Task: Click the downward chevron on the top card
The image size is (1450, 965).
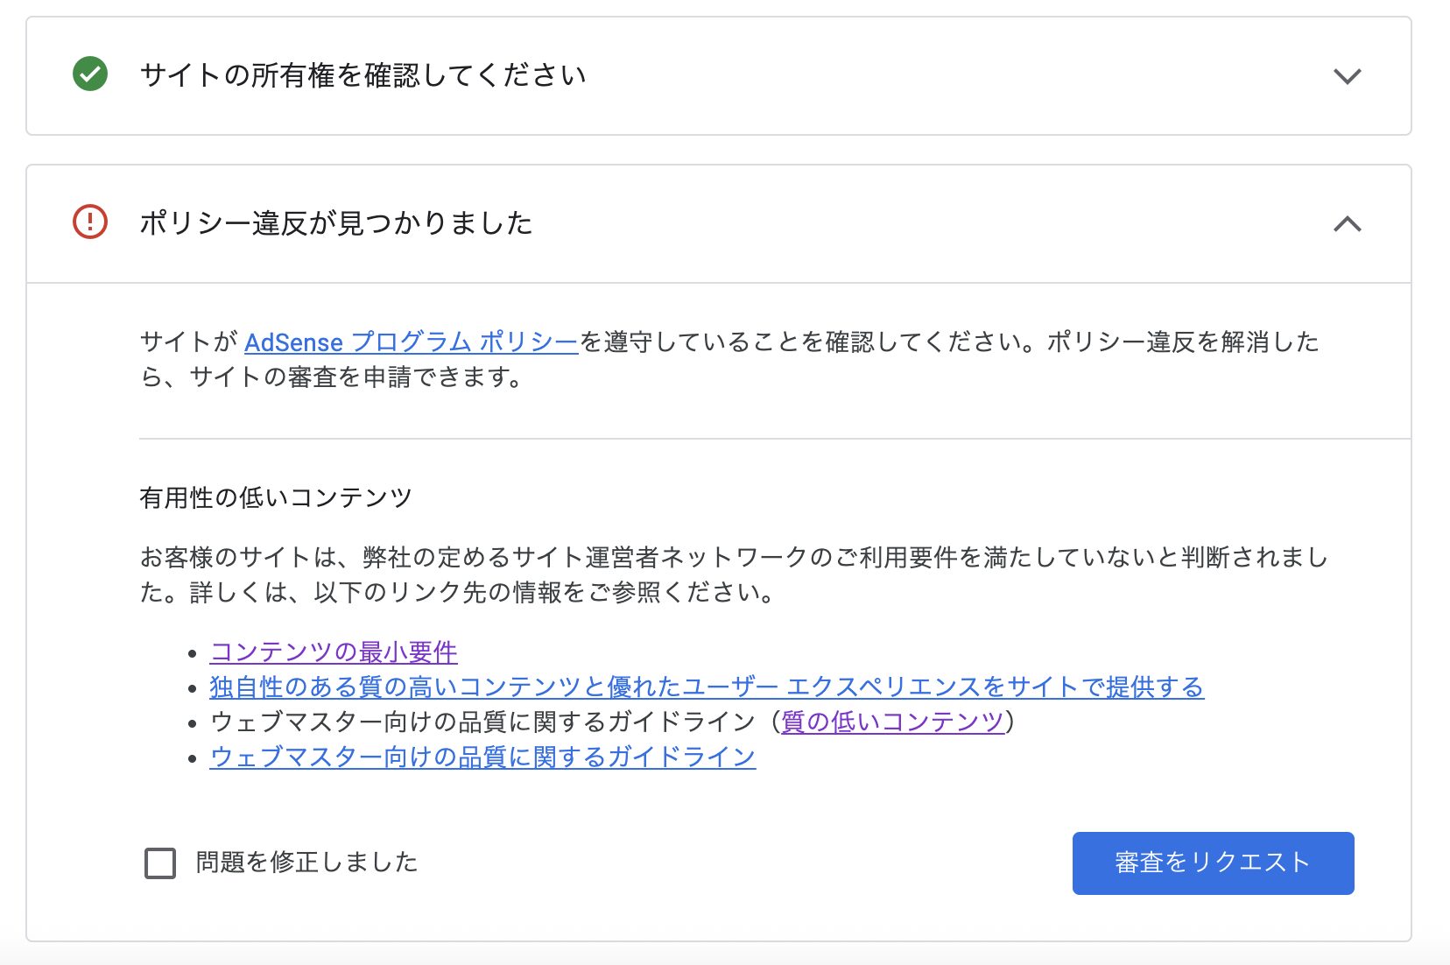Action: pos(1348,75)
